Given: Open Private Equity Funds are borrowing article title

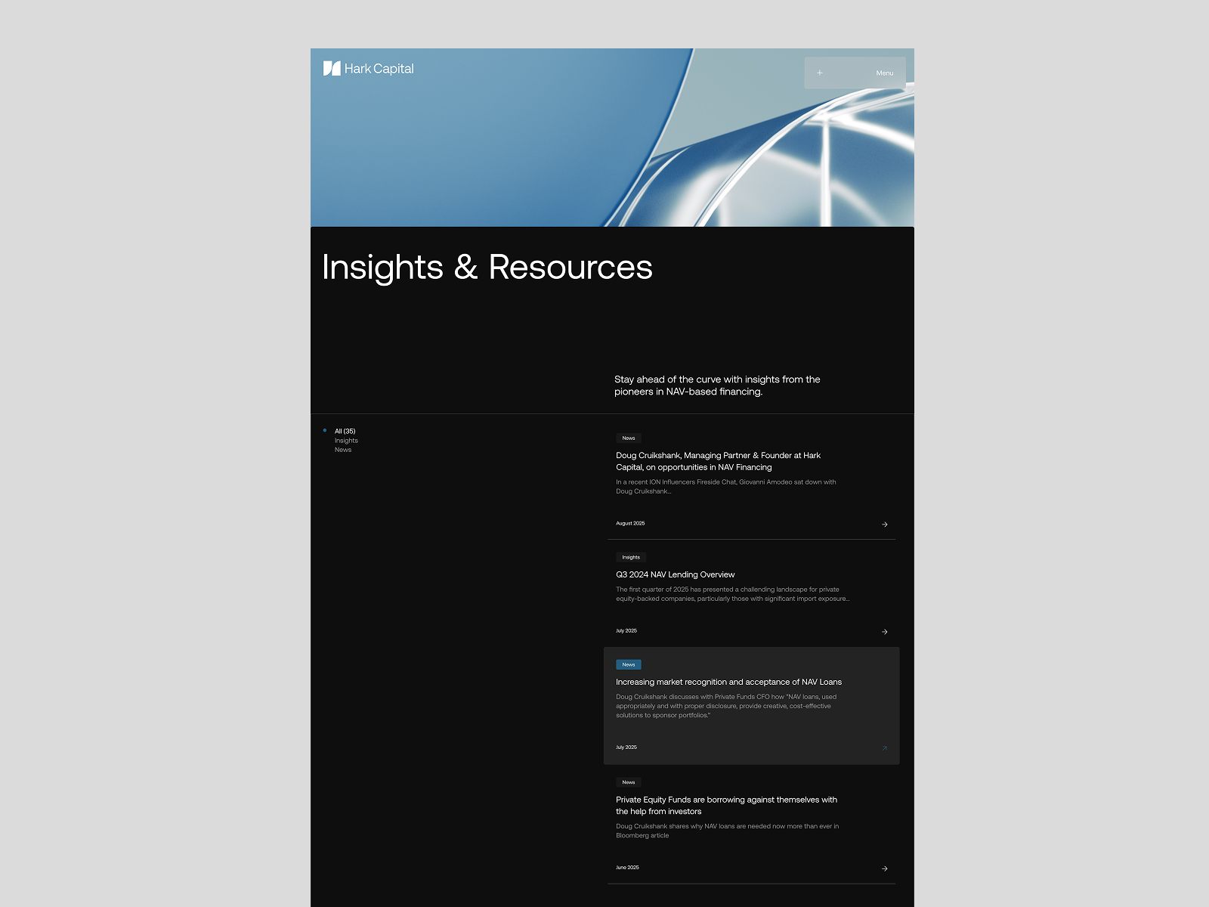Looking at the screenshot, I should point(726,806).
